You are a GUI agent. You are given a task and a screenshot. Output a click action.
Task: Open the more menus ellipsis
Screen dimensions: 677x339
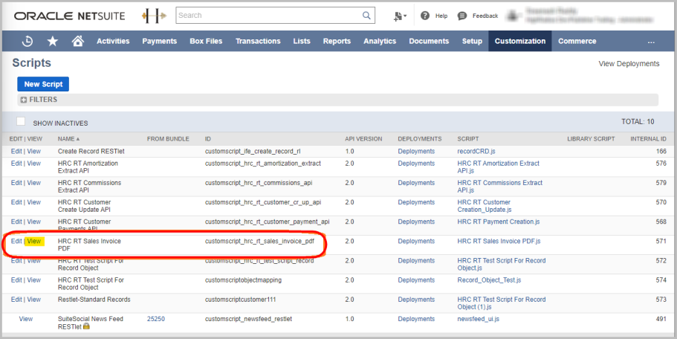651,42
